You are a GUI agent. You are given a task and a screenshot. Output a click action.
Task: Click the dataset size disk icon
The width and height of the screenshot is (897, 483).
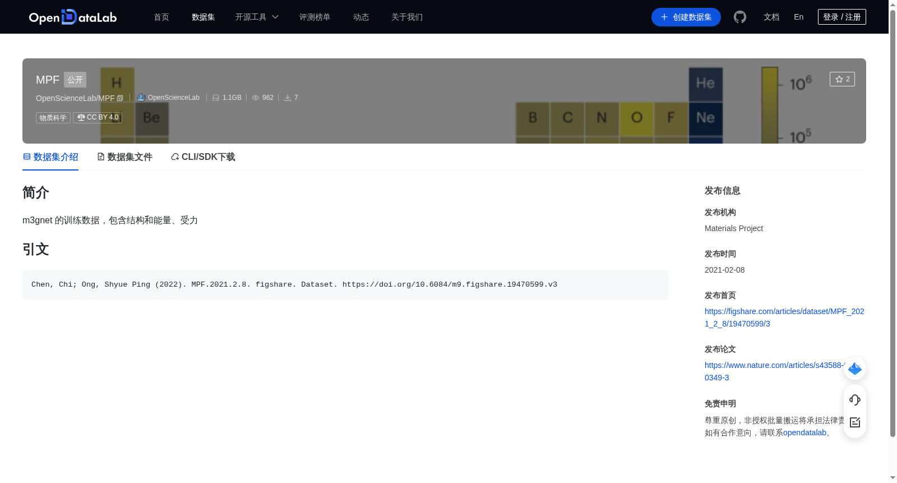tap(216, 98)
